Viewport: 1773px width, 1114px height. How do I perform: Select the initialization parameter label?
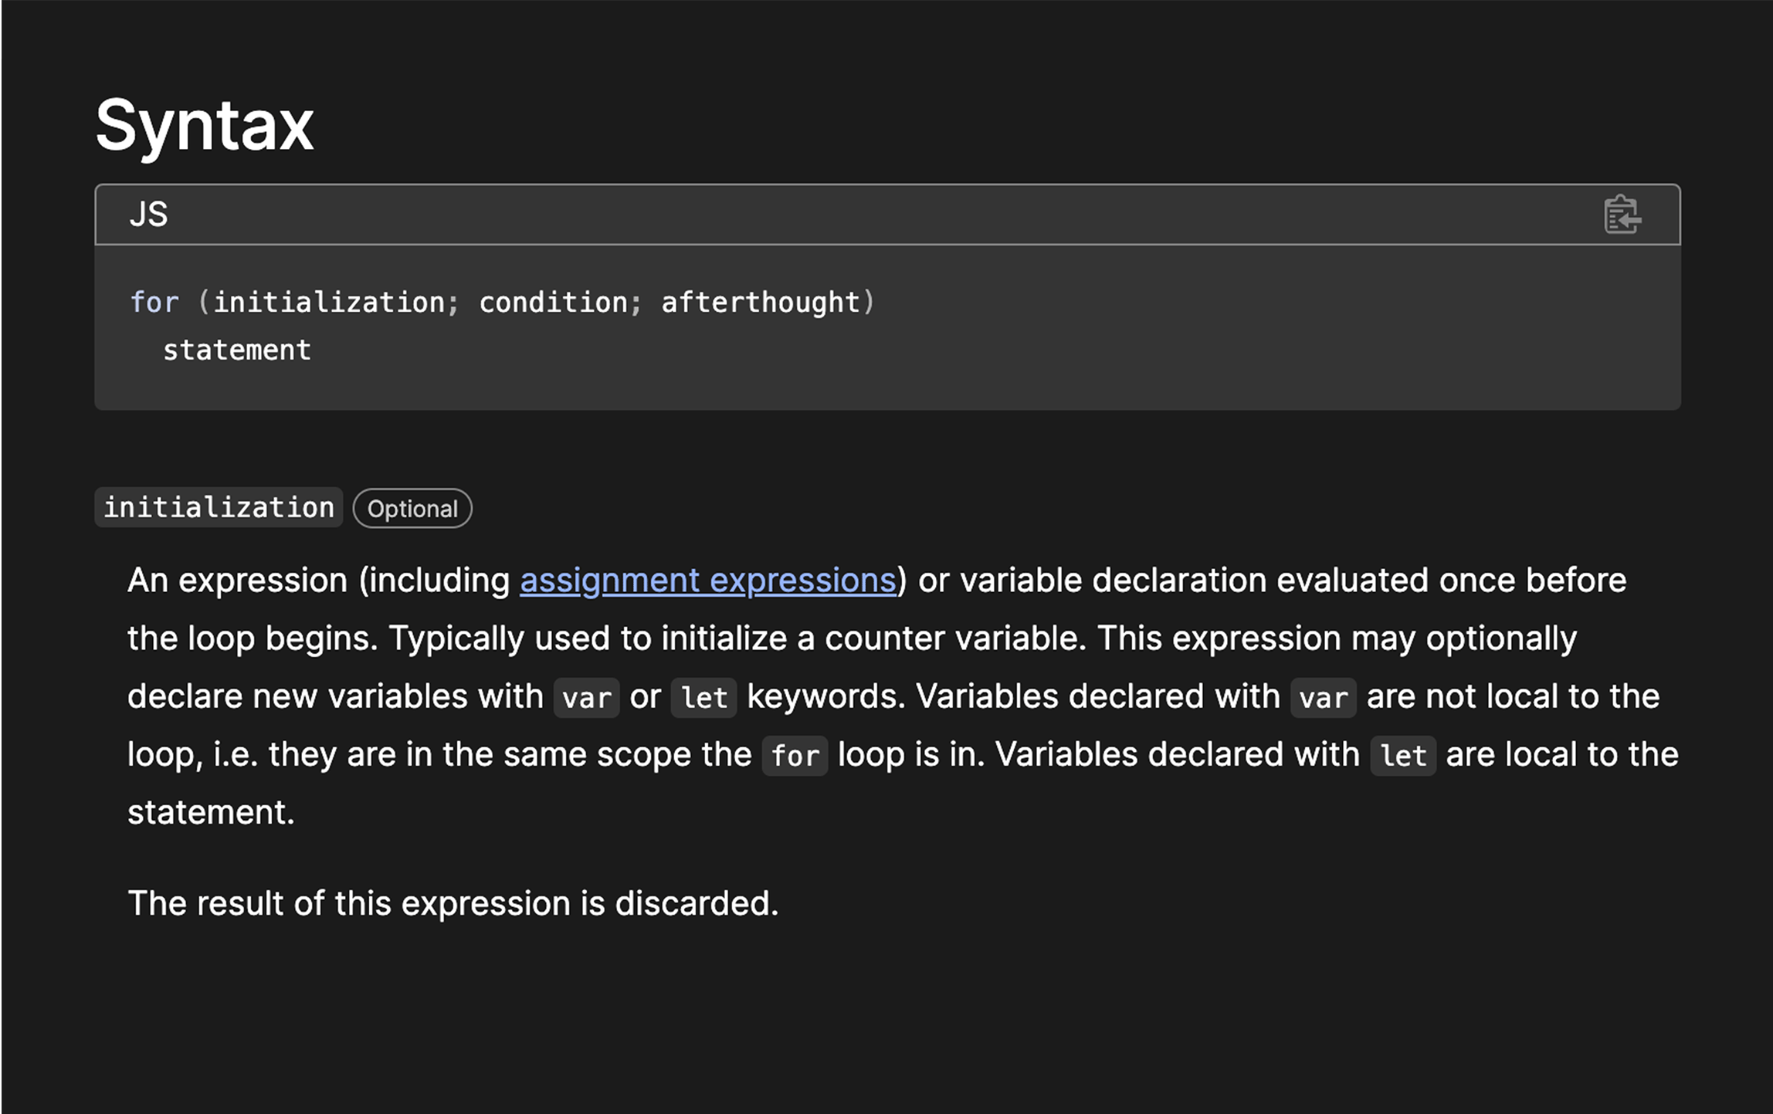[219, 507]
